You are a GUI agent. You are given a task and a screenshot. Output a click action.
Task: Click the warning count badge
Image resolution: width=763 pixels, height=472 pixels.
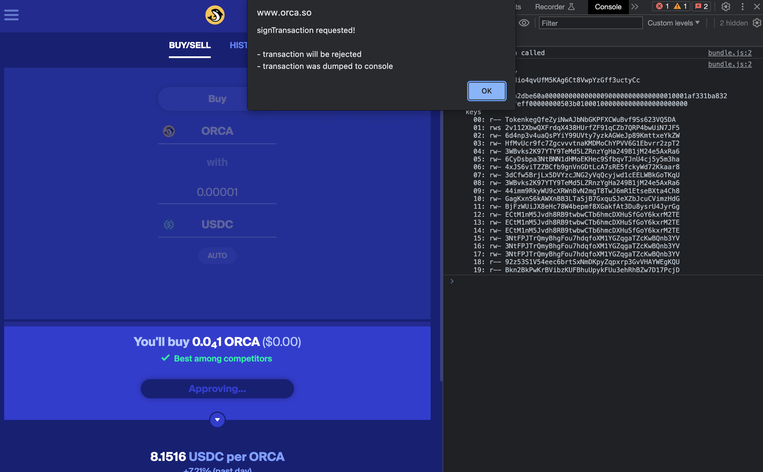[681, 6]
